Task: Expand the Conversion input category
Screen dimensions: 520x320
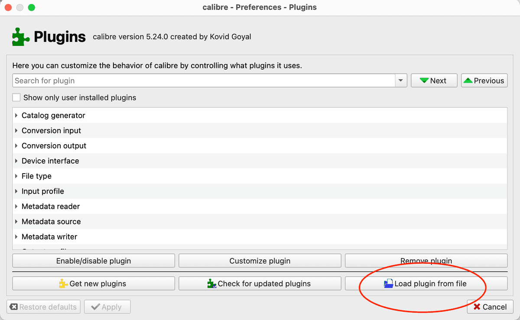Action: point(16,130)
